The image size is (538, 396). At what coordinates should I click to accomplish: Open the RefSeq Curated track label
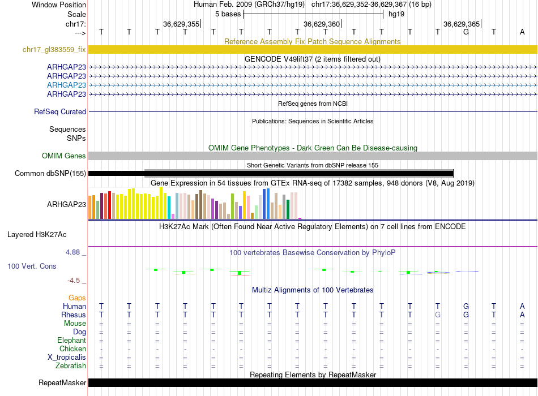(60, 112)
